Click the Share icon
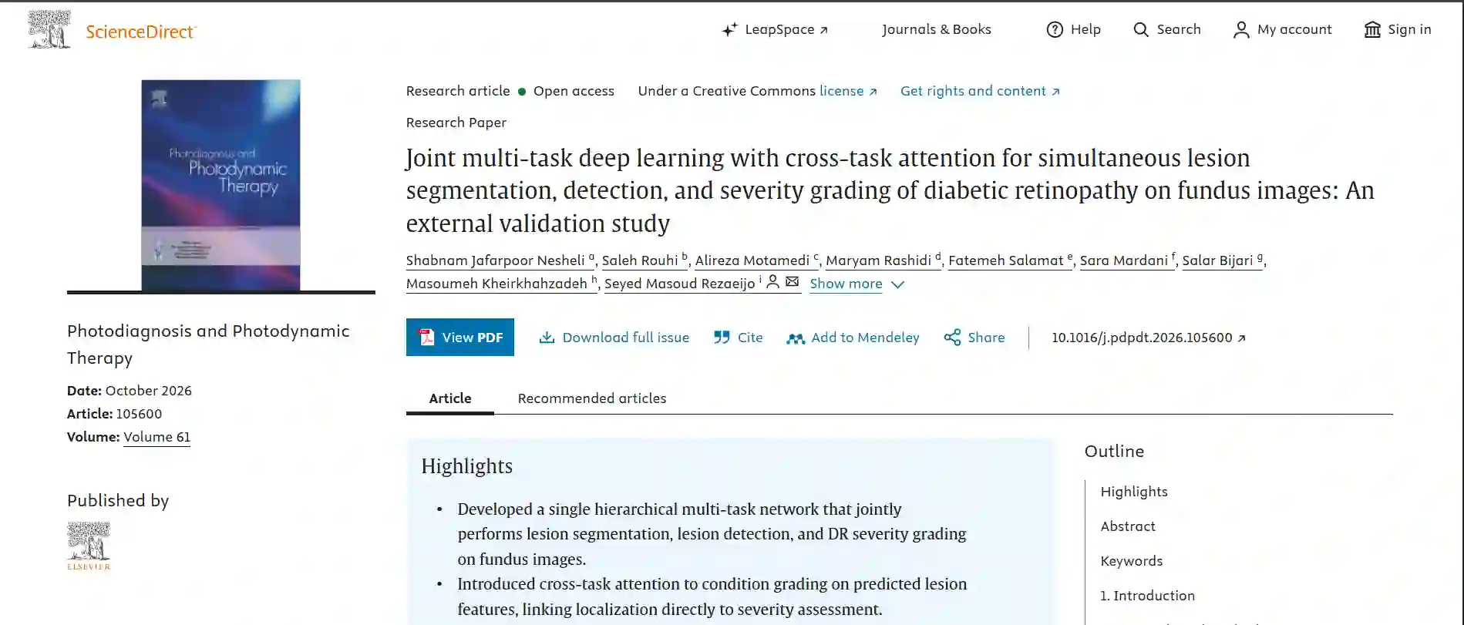This screenshot has width=1464, height=625. [952, 338]
